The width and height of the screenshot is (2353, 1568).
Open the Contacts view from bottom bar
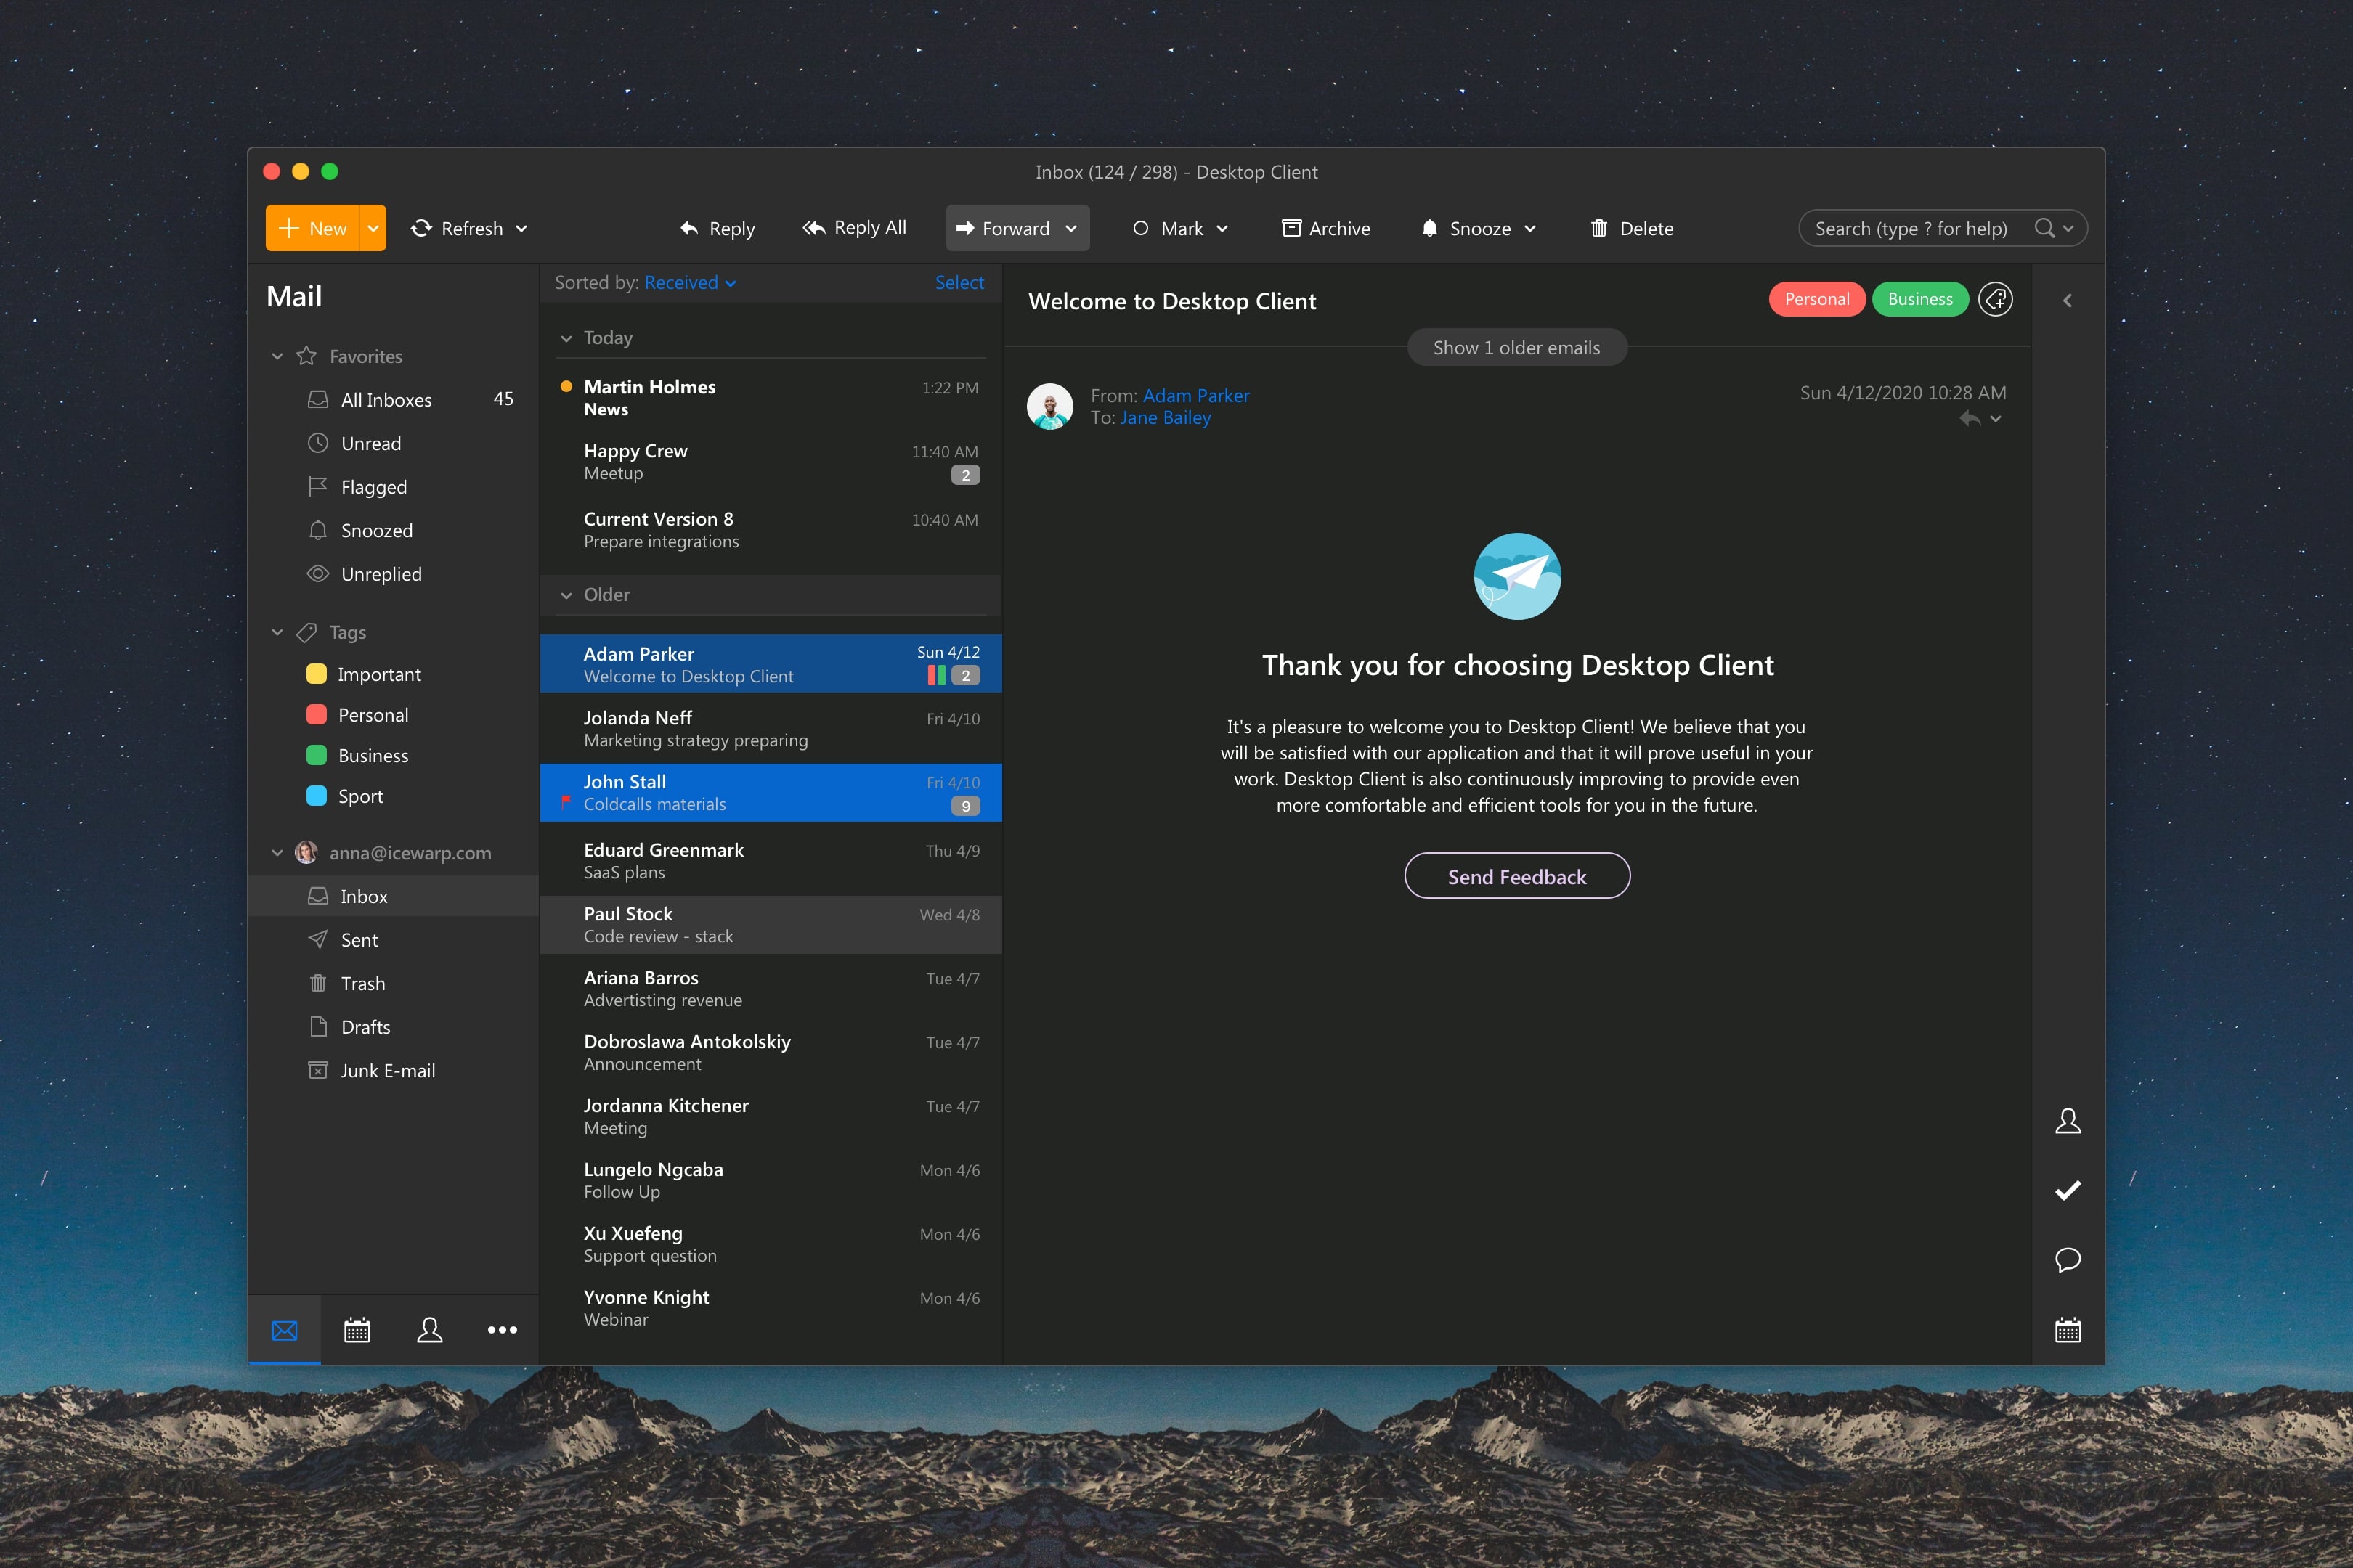(430, 1330)
